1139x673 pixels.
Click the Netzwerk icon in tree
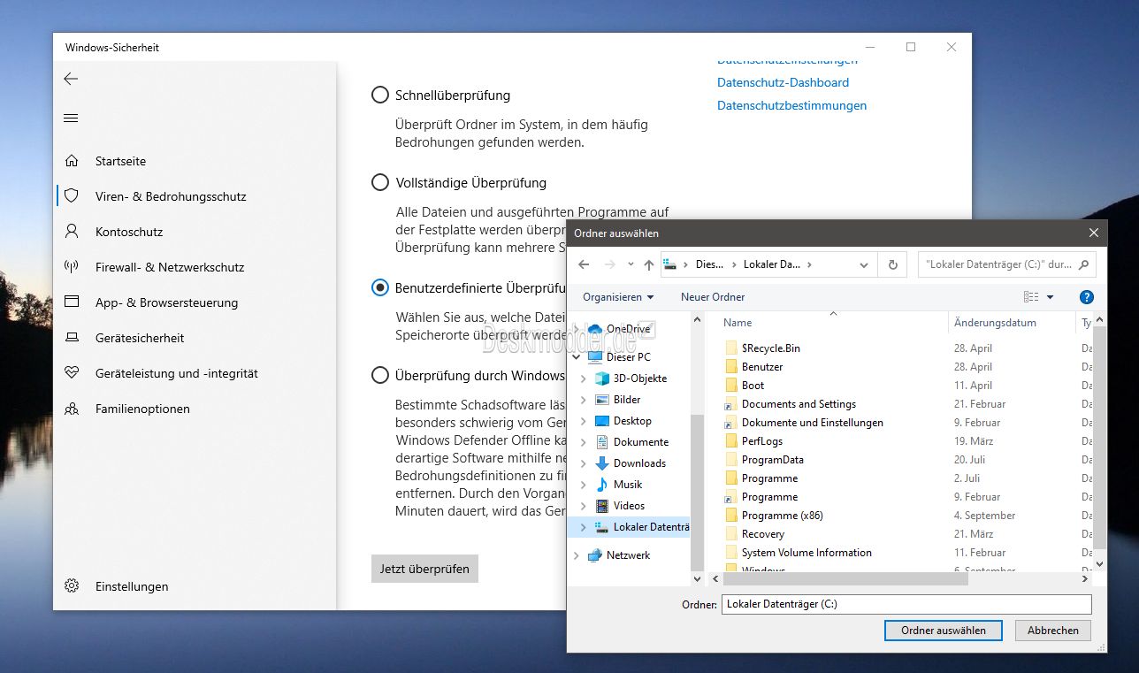coord(595,555)
